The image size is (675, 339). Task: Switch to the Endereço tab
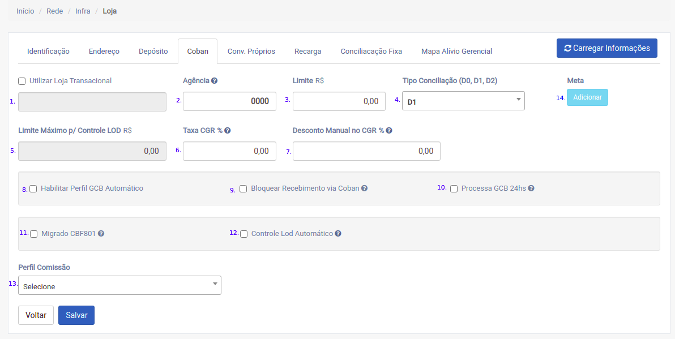pos(104,52)
